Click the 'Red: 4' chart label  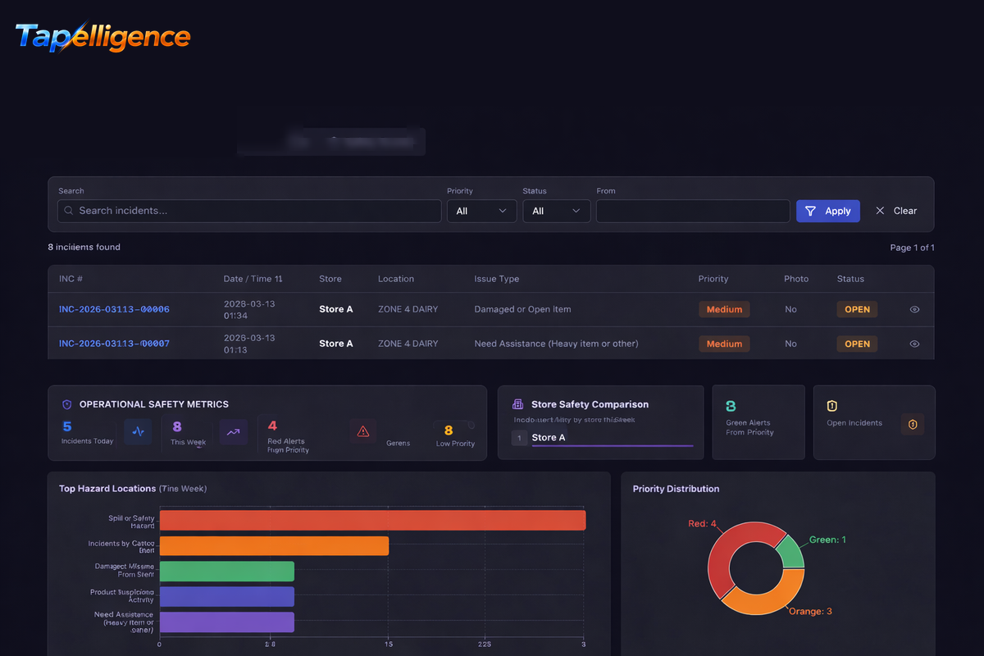702,523
